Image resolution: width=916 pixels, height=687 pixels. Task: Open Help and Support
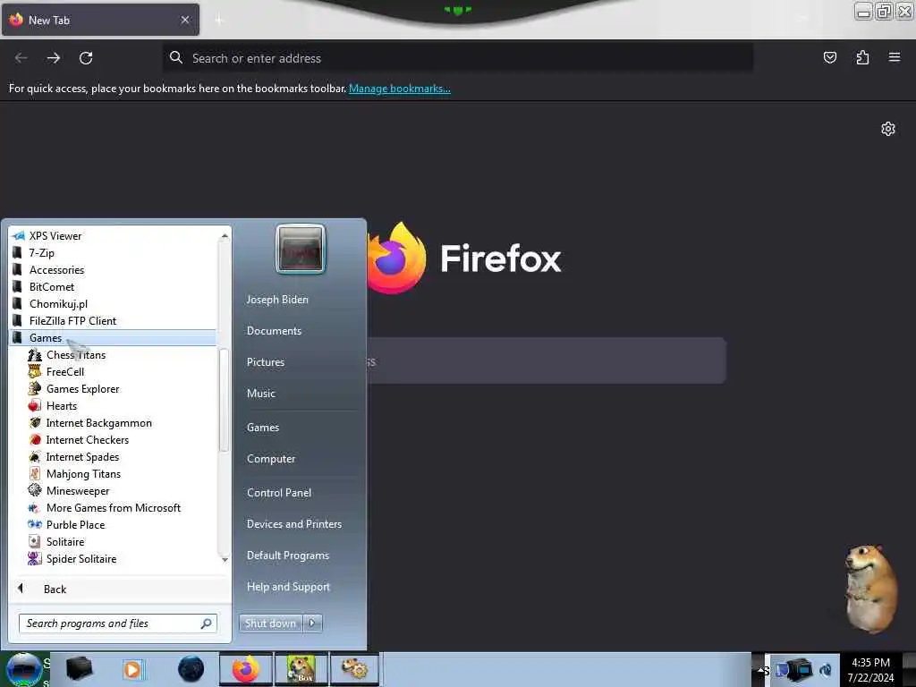[288, 587]
